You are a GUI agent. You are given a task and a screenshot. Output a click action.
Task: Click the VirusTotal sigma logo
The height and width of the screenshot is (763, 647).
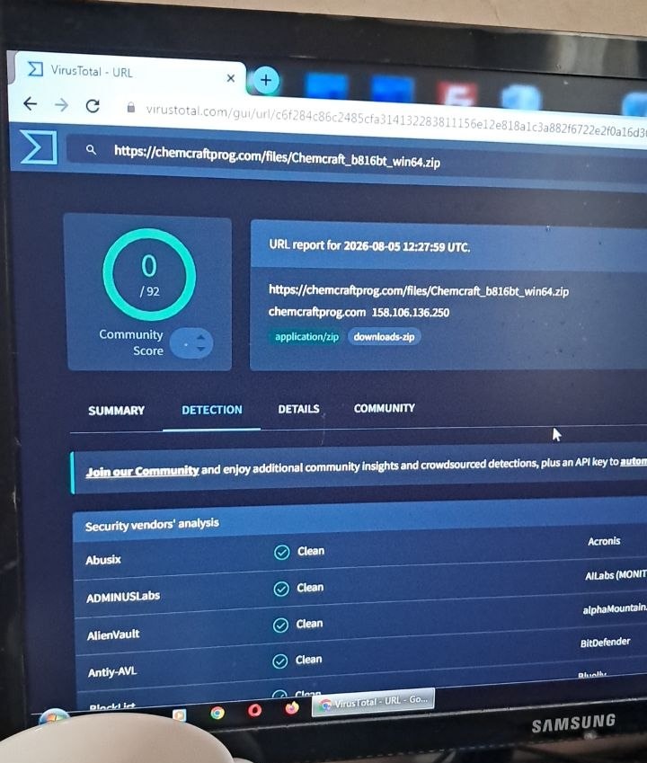point(39,146)
